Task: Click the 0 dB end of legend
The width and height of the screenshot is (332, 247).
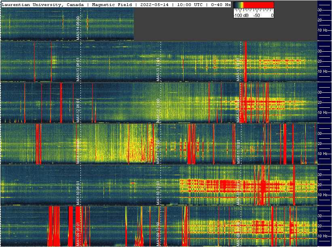Action: 272,15
